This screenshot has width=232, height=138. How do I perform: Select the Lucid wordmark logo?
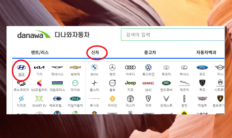pos(94,99)
